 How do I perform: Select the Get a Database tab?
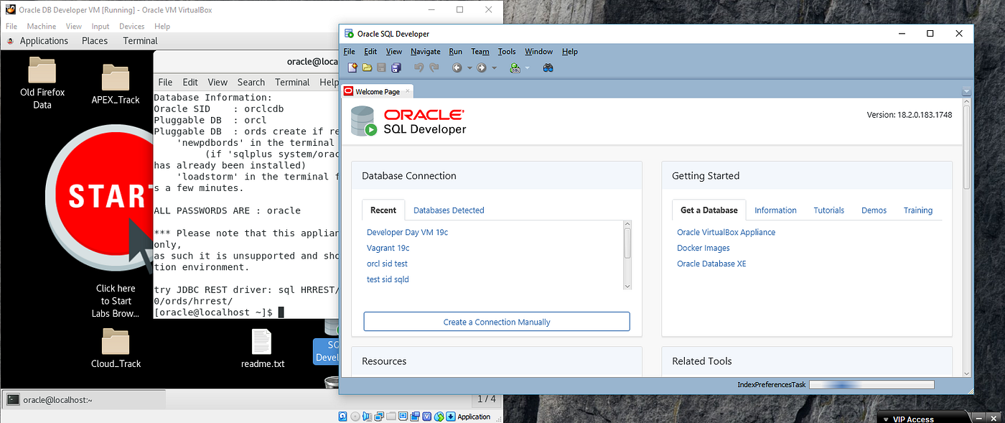[x=709, y=210]
